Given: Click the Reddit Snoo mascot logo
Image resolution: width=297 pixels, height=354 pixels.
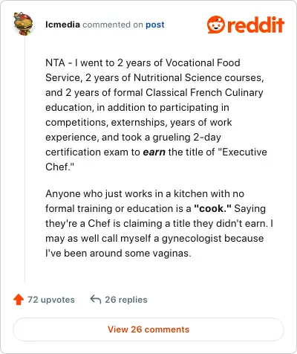Looking at the screenshot, I should coord(216,25).
